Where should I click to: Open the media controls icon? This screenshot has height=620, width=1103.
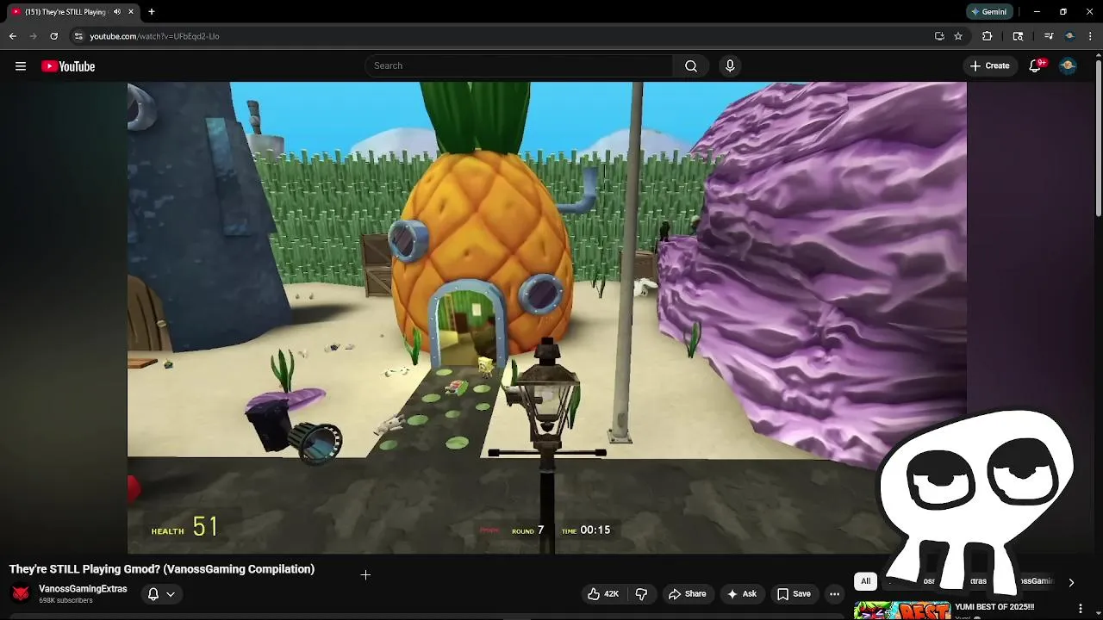1049,36
